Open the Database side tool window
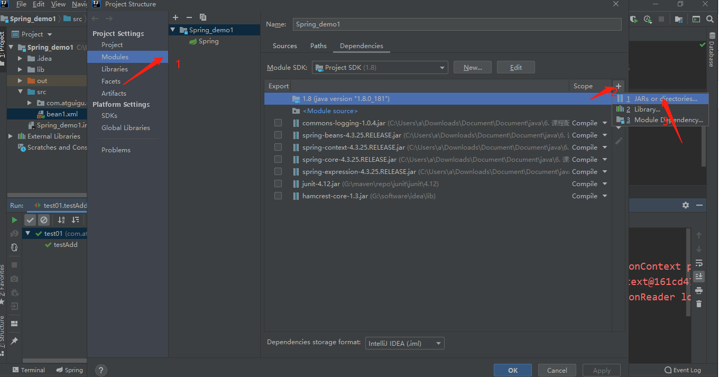This screenshot has height=377, width=719. point(711,50)
